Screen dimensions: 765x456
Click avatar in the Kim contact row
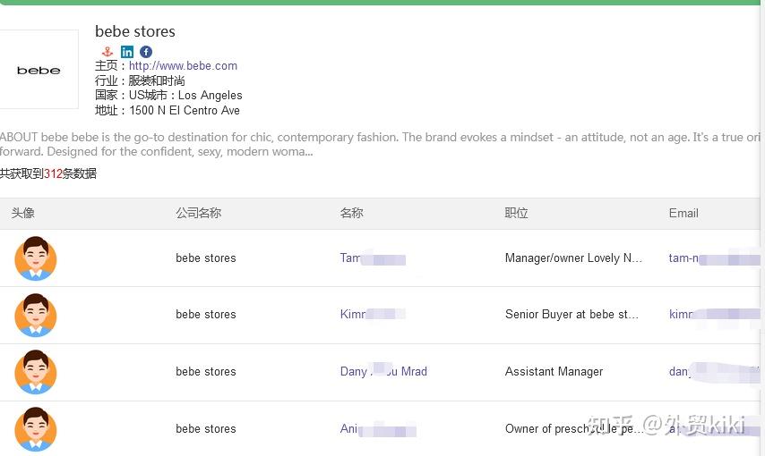pyautogui.click(x=36, y=315)
